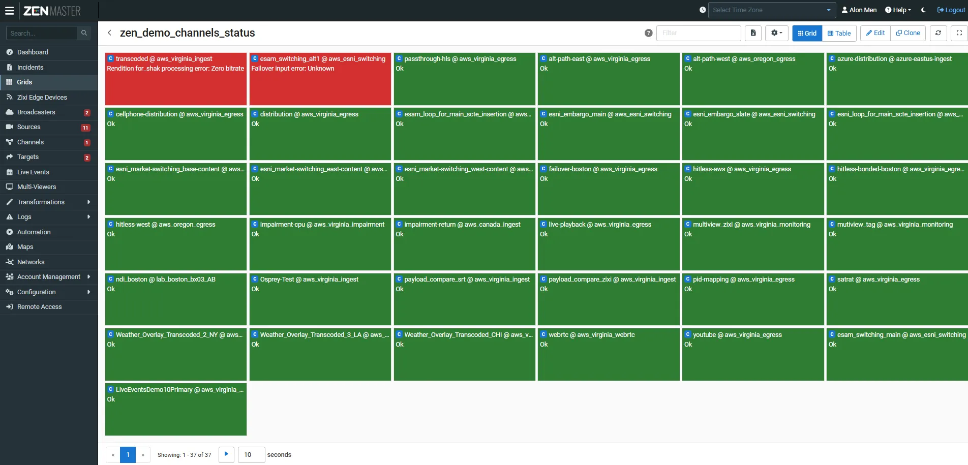Expand the Account Management submenu
Image resolution: width=968 pixels, height=465 pixels.
(49, 277)
